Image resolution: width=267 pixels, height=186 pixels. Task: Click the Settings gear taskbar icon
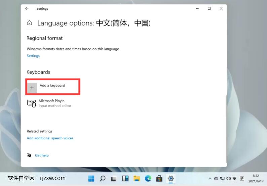pos(170,179)
